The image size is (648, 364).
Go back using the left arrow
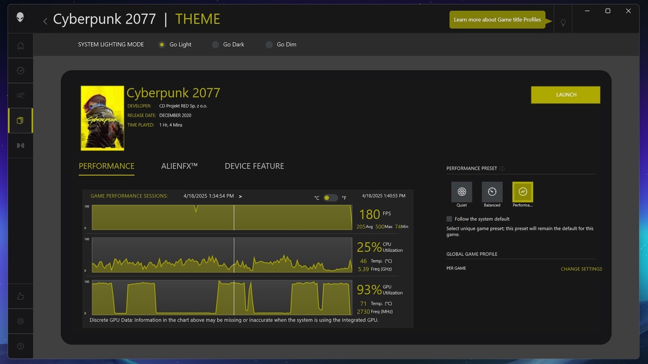tap(45, 20)
